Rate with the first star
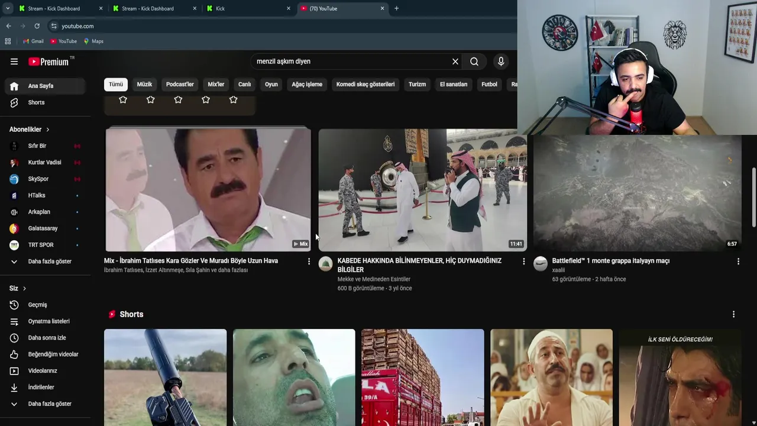The image size is (757, 426). (123, 99)
